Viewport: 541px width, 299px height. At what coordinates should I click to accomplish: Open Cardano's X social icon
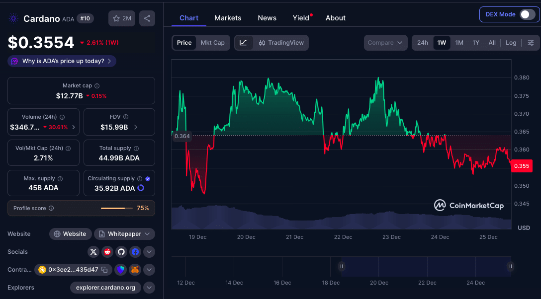[93, 252]
